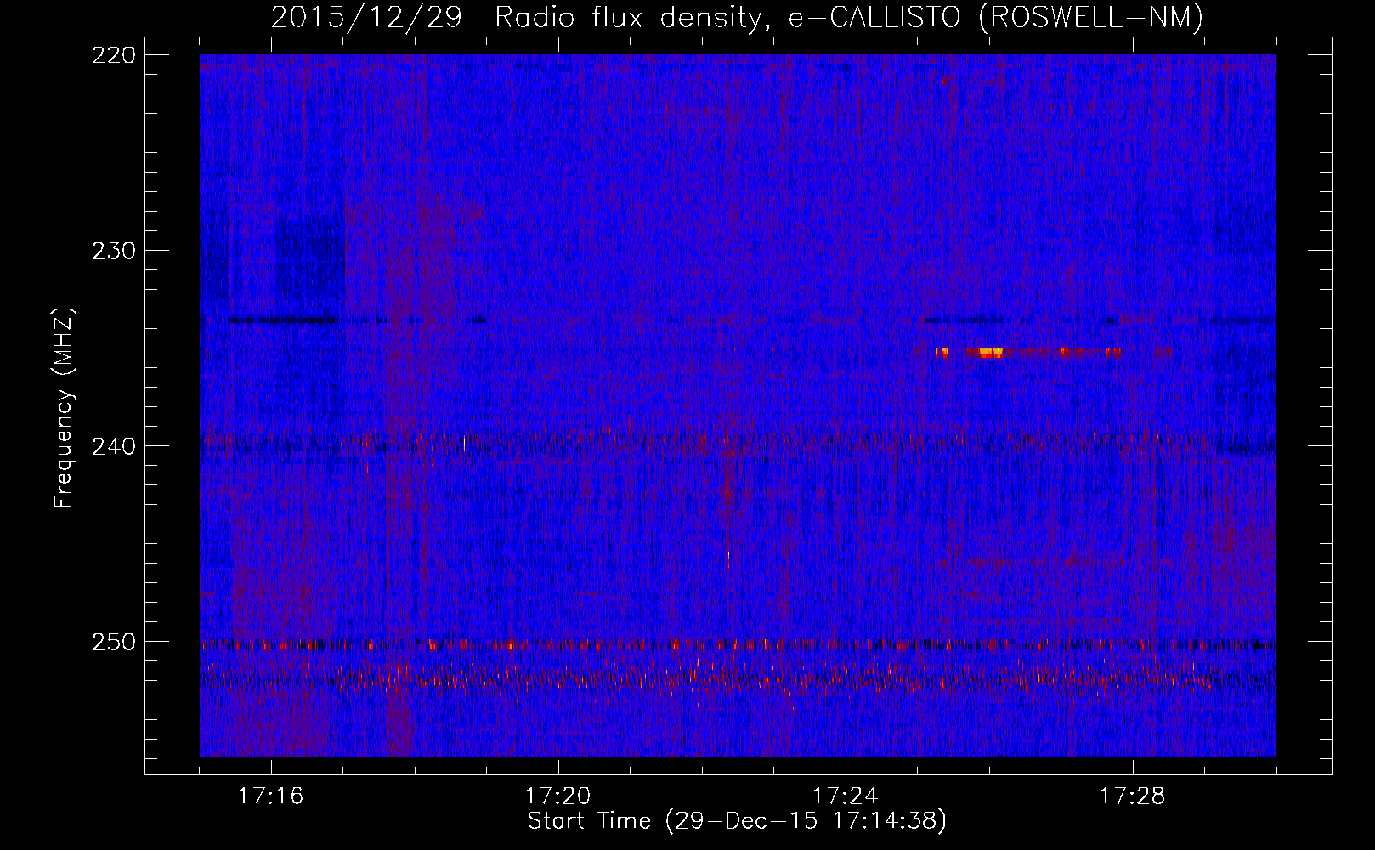Screen dimensions: 1375x850
Task: Click the 17:28 time axis label
Action: point(1132,796)
